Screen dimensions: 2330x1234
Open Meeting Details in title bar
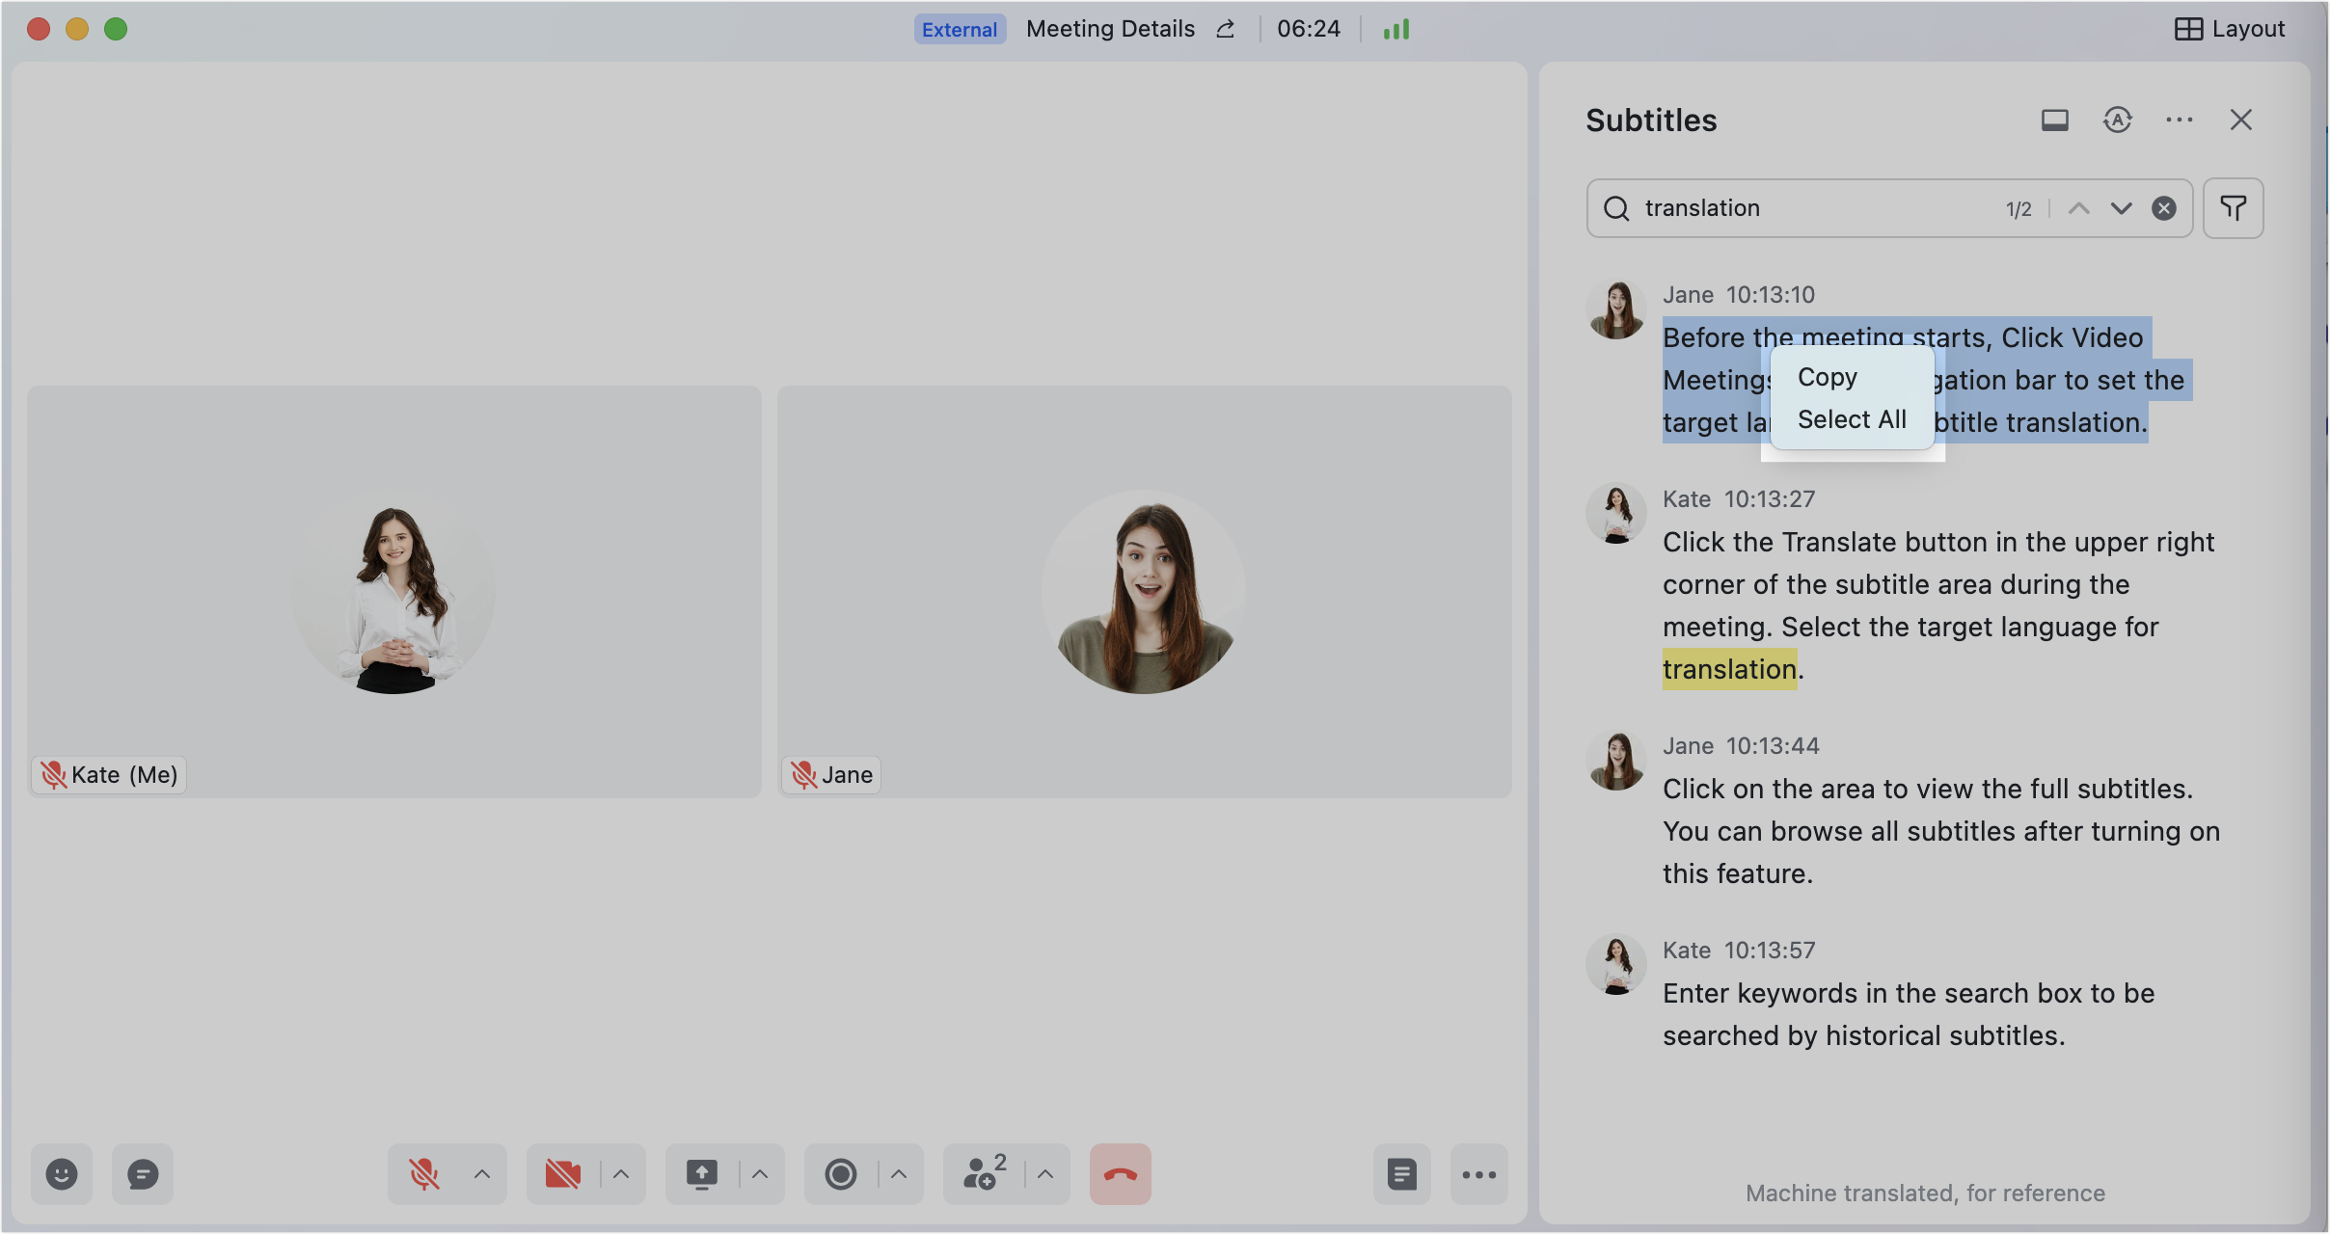1110,29
